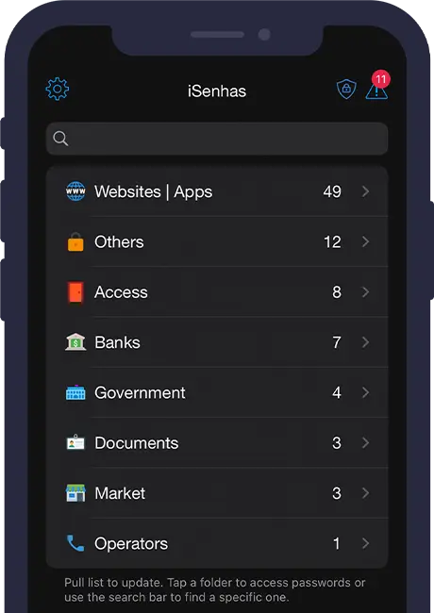Screen dimensions: 434x613
Task: Open the warning alerts triangle icon
Action: [376, 91]
